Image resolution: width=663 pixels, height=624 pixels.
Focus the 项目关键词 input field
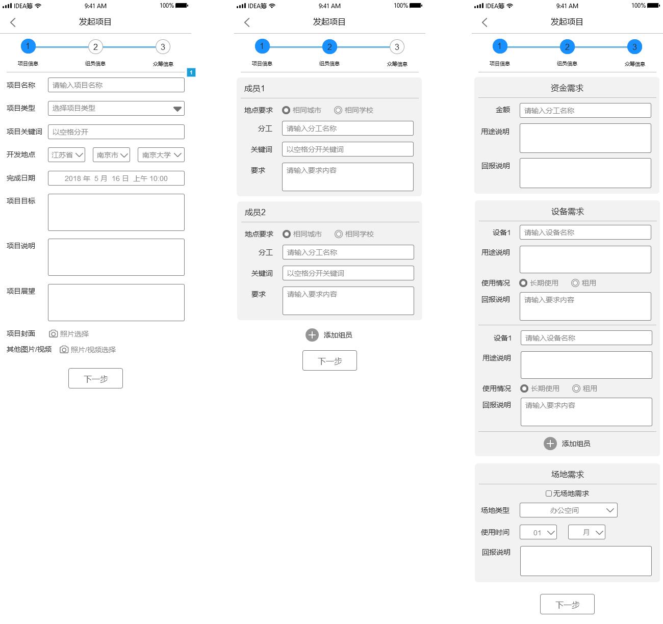116,132
